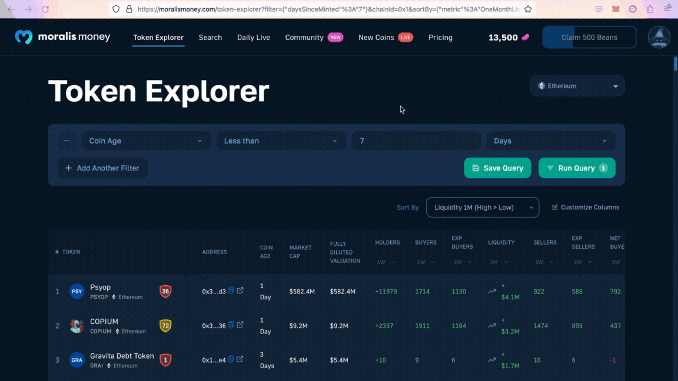
Task: Click the browser address bar URL
Action: coord(328,9)
